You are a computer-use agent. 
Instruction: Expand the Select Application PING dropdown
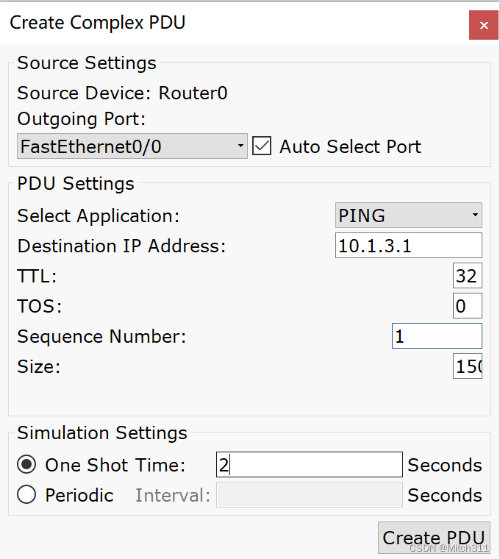coord(408,216)
